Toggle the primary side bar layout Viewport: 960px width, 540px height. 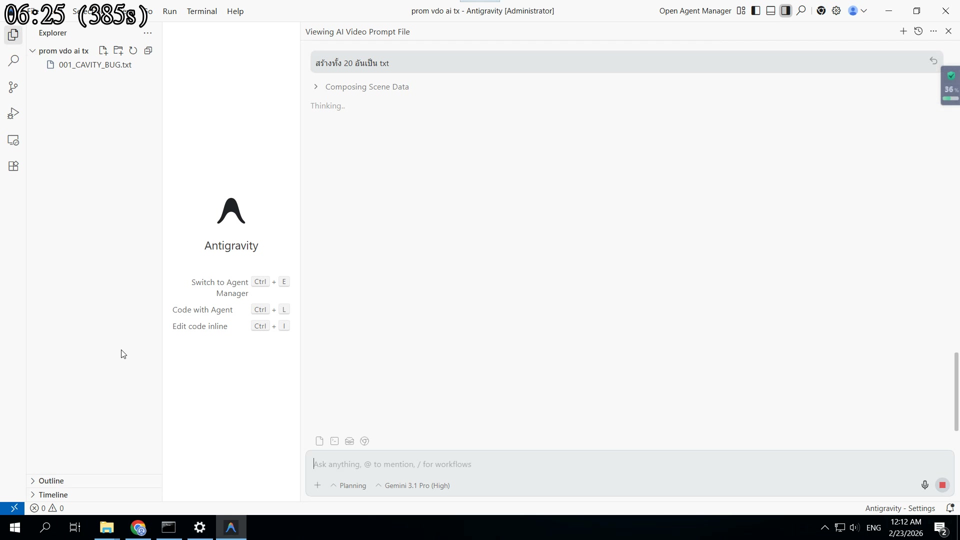click(756, 11)
